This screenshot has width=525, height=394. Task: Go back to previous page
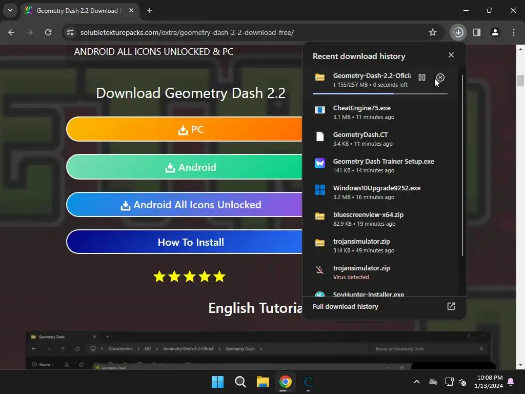11,32
